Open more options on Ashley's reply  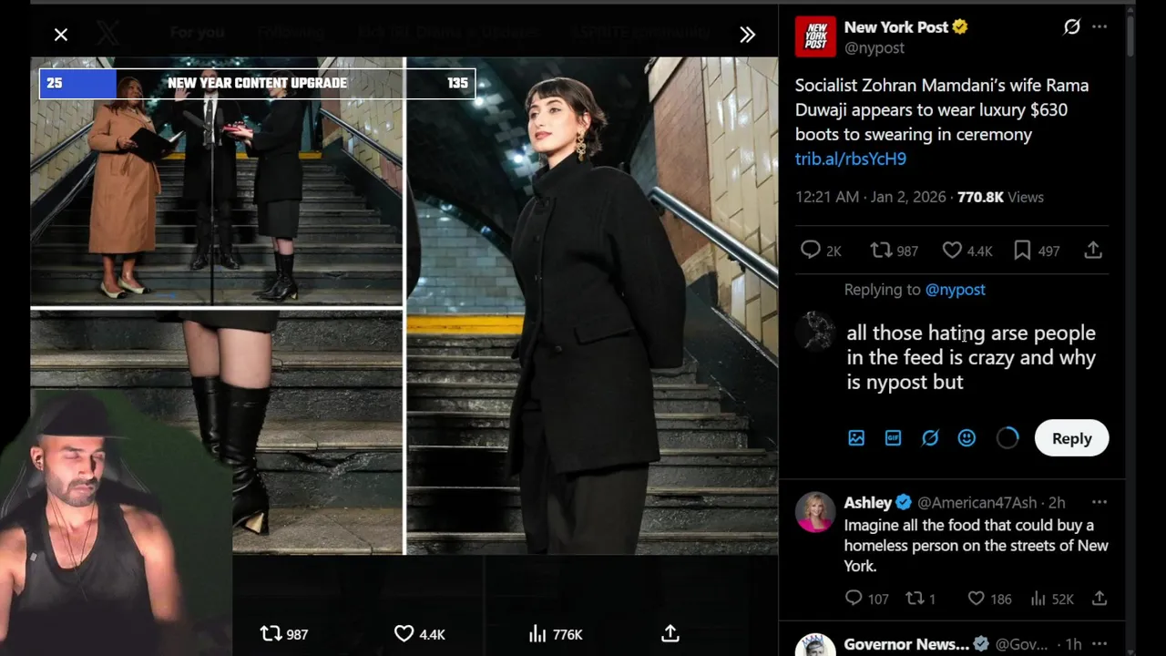[1100, 502]
